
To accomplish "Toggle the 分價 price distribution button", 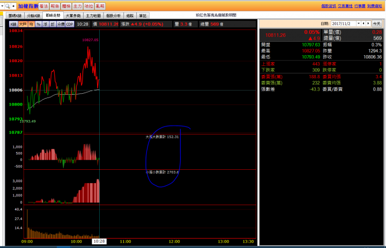I will point(61,24).
